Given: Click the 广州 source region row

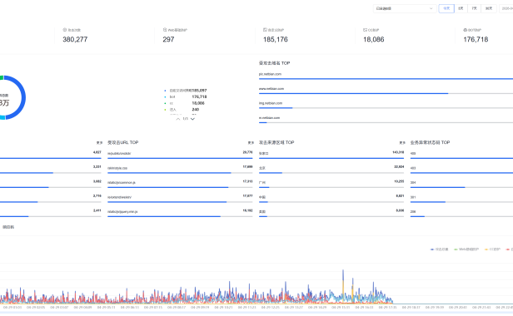Looking at the screenshot, I should (331, 185).
